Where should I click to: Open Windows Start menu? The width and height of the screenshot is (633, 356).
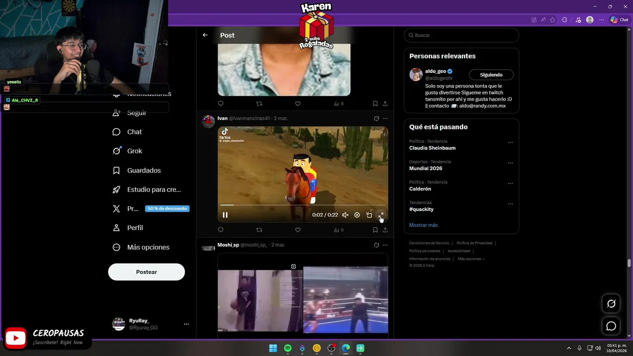(x=273, y=348)
